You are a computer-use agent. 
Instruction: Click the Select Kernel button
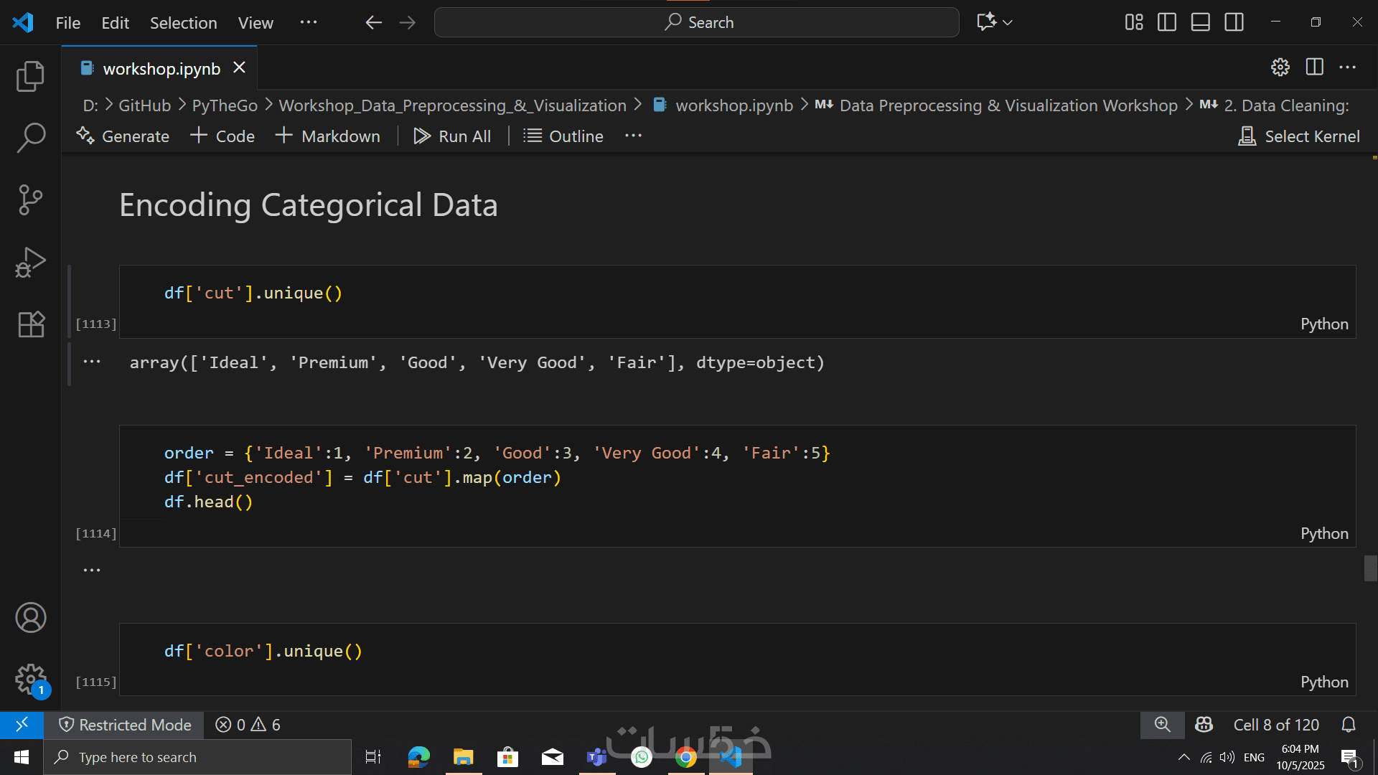[1299, 136]
